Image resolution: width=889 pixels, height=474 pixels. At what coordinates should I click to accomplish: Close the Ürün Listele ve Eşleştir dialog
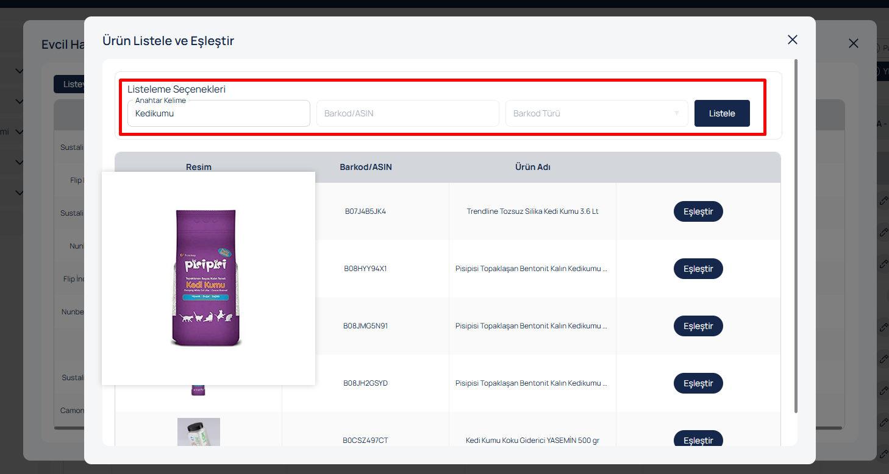(792, 40)
